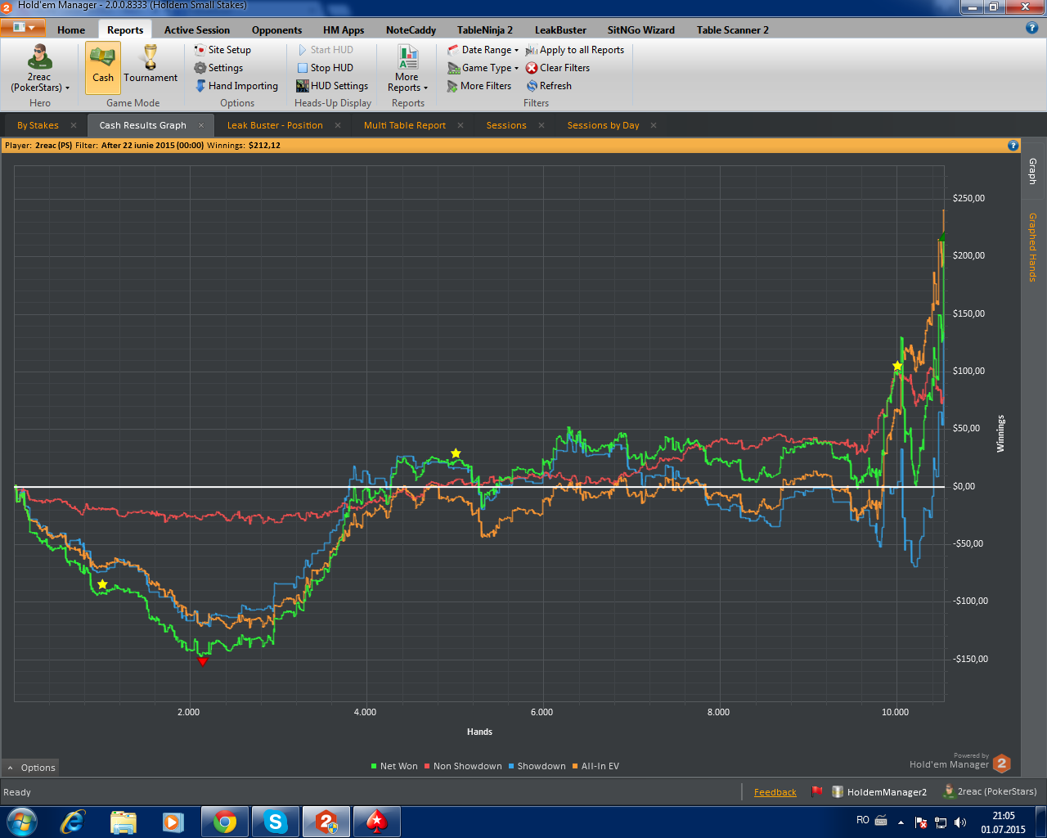
Task: Open the Date Range dropdown
Action: (x=483, y=50)
